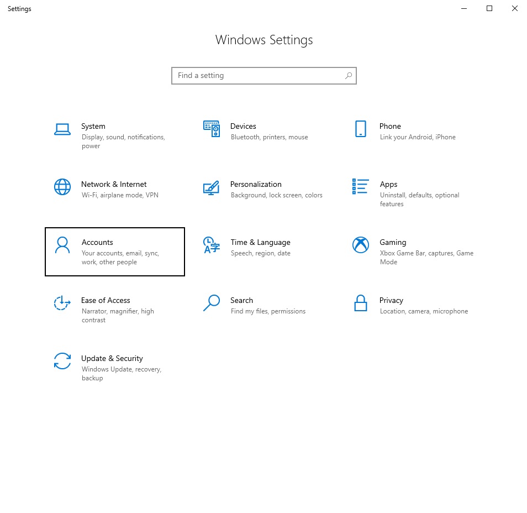
Task: Click 'Bluetooth, printers, mouse' description
Action: [x=269, y=137]
